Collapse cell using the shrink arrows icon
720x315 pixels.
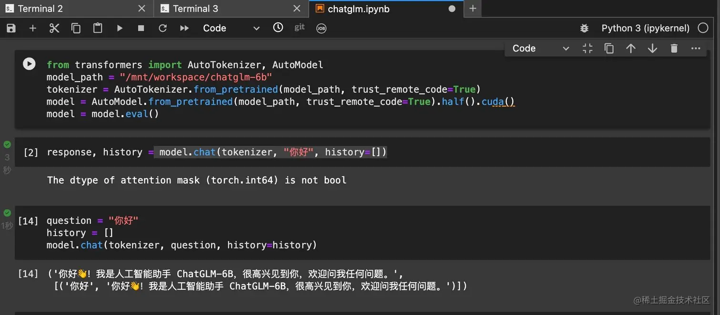click(588, 48)
